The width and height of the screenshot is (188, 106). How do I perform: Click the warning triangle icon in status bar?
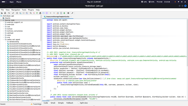31,104
